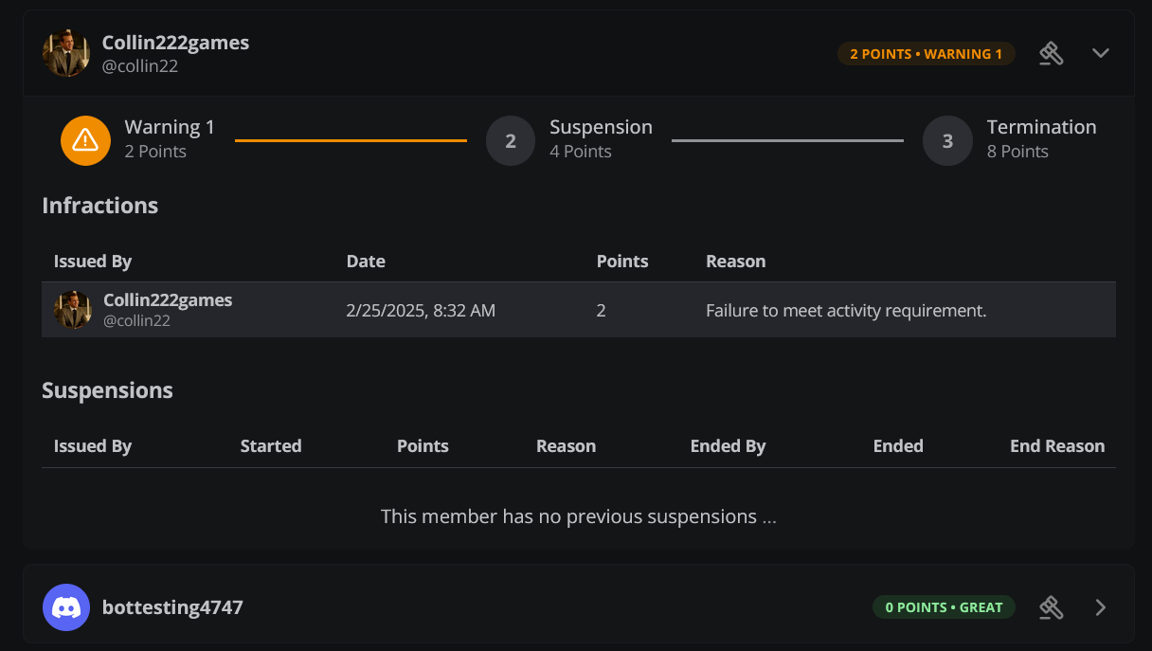The width and height of the screenshot is (1152, 651).
Task: Click the Discord logo avatar for bottesting4747
Action: [x=66, y=607]
